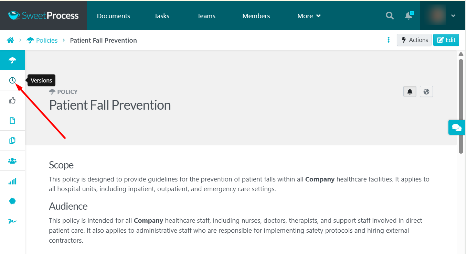Open the user profile dropdown arrow

click(453, 16)
